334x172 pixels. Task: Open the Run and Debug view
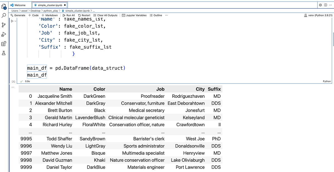pyautogui.click(x=4, y=34)
